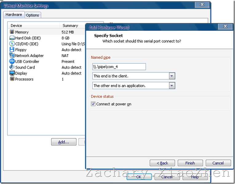Toggle the Connect at power on checkbox
The height and width of the screenshot is (184, 235).
click(x=93, y=104)
